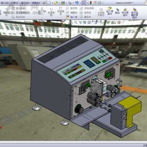Click Previous View icon in view toolbar
147x147 pixels.
pos(80,22)
